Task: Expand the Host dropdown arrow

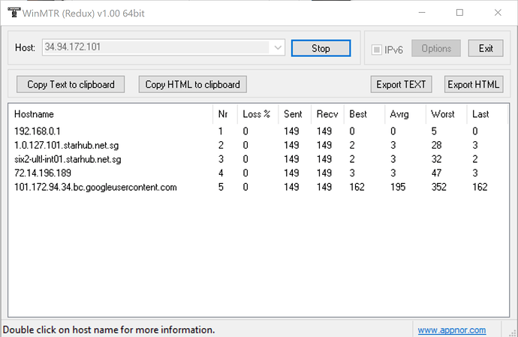Action: point(279,48)
